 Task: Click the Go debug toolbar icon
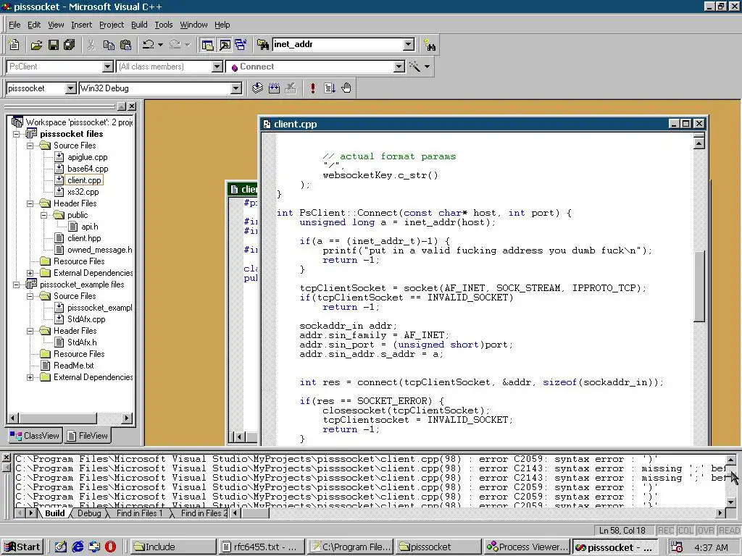click(330, 88)
